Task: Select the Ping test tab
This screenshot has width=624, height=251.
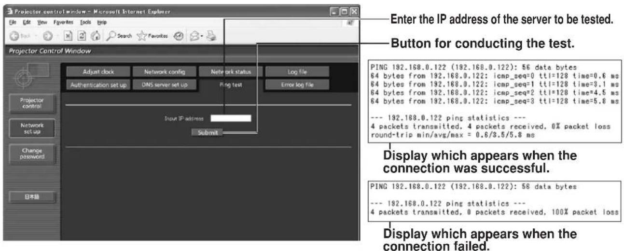Action: click(230, 84)
